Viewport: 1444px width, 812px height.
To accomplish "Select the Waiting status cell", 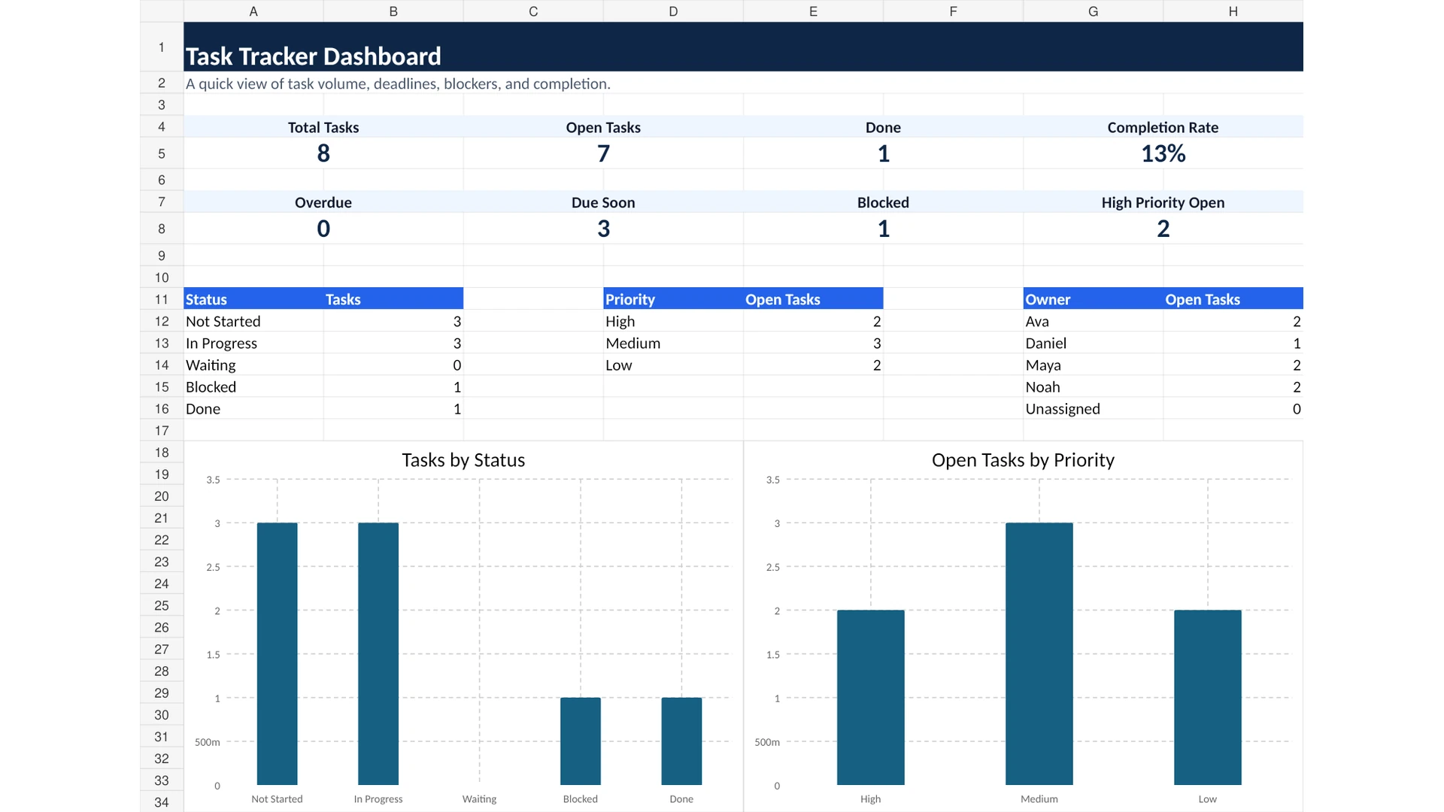I will pos(253,365).
